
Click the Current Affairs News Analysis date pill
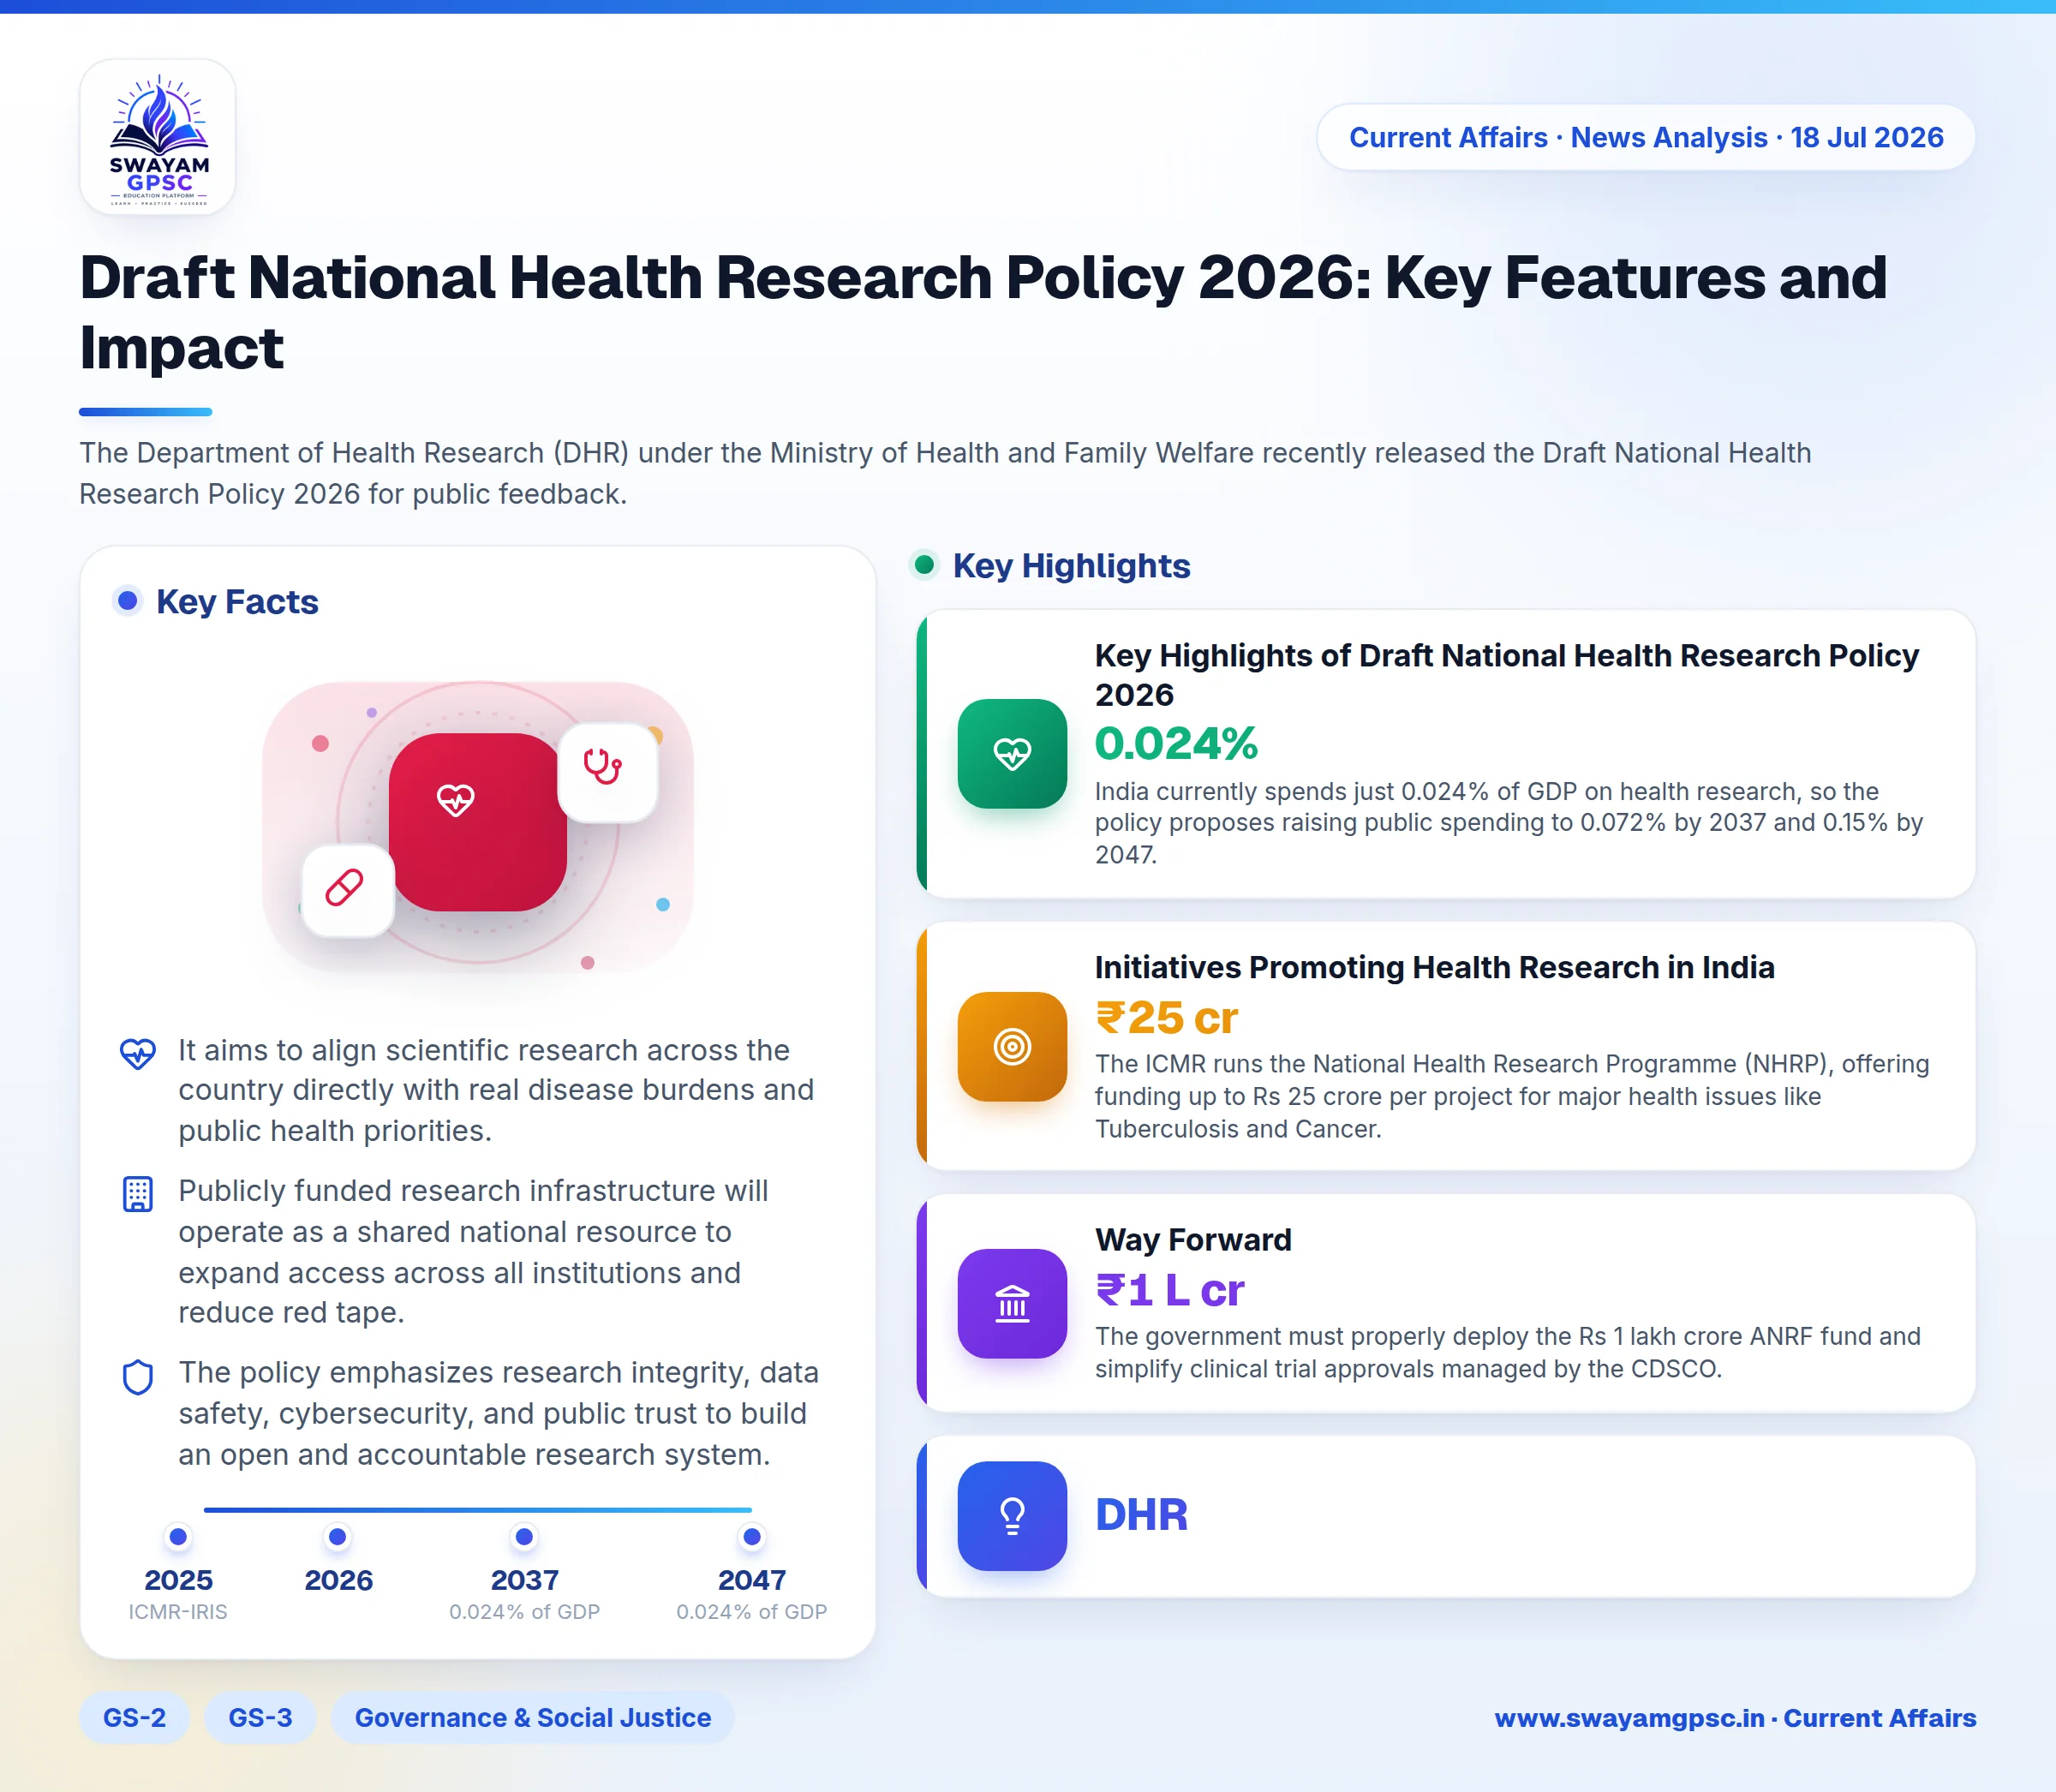1645,137
